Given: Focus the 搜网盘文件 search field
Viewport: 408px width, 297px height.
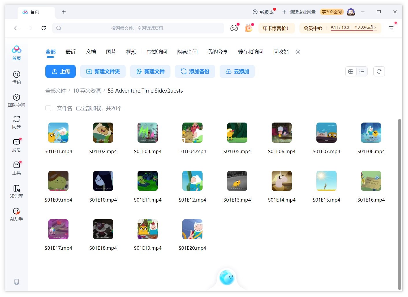Looking at the screenshot, I should tap(138, 28).
